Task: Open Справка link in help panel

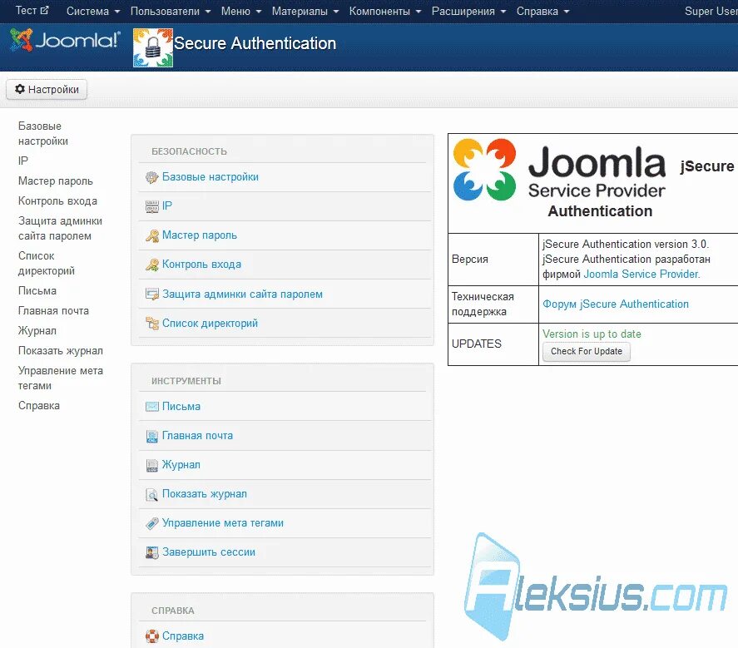Action: 183,636
